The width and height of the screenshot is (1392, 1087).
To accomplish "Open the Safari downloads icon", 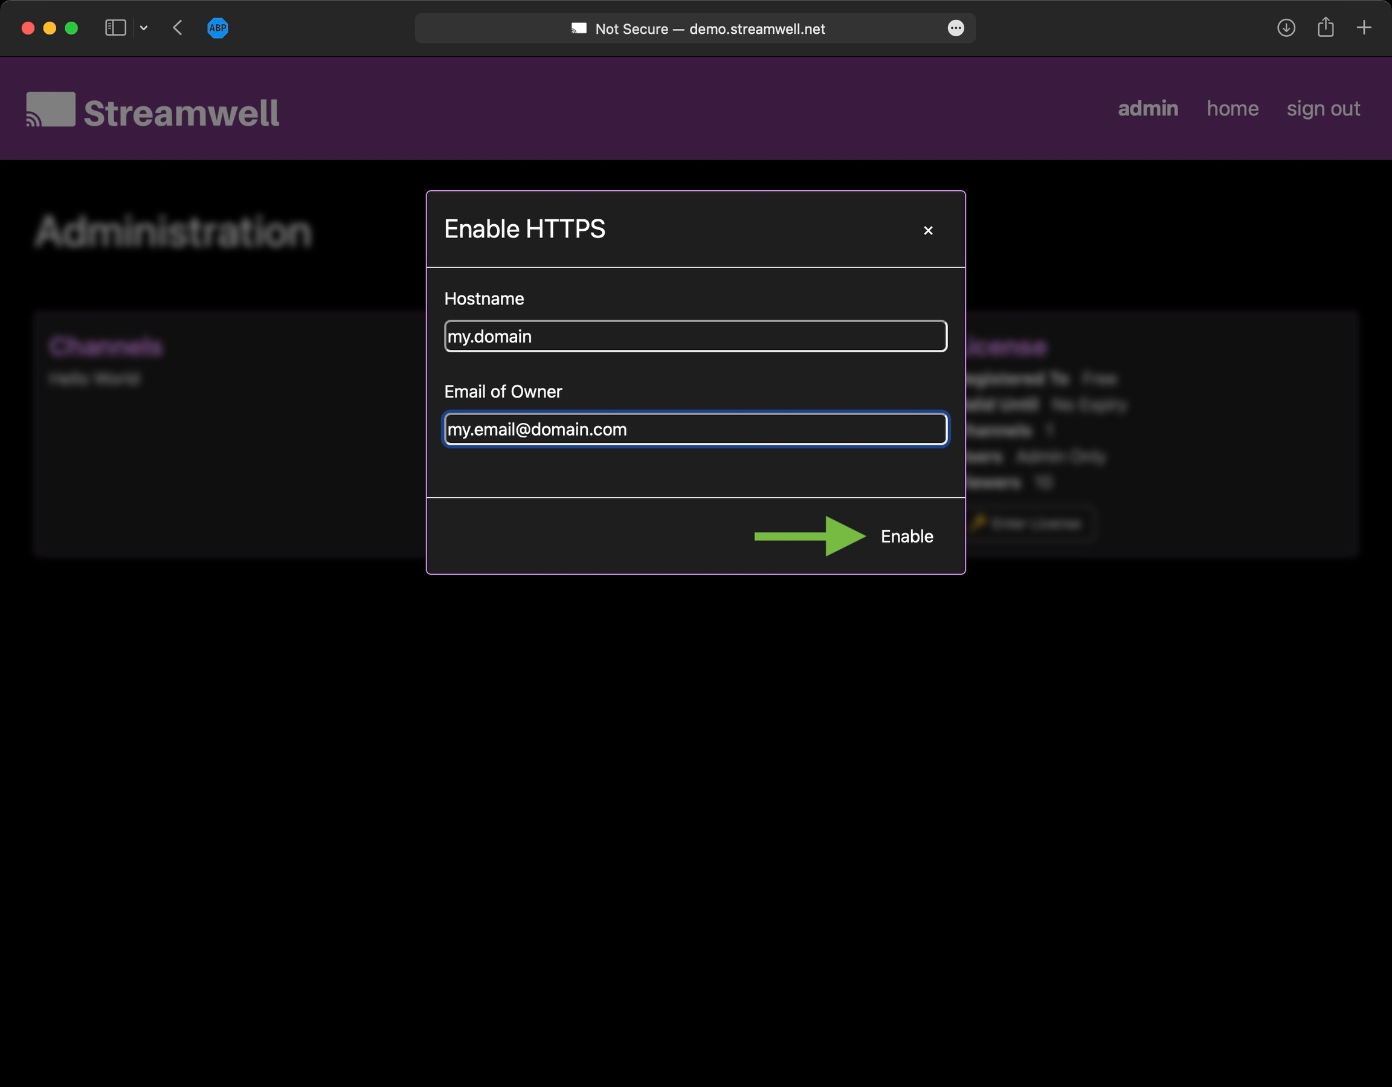I will [x=1286, y=28].
